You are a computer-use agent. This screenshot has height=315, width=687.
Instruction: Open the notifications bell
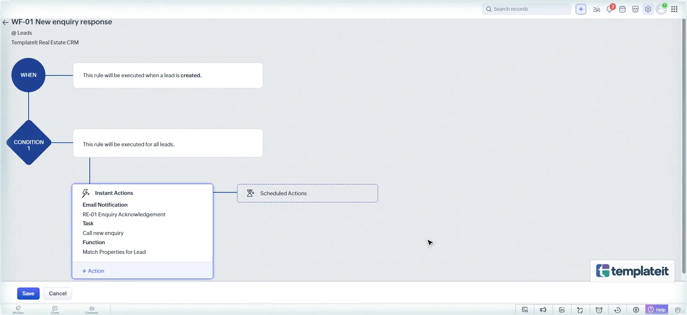pos(610,9)
